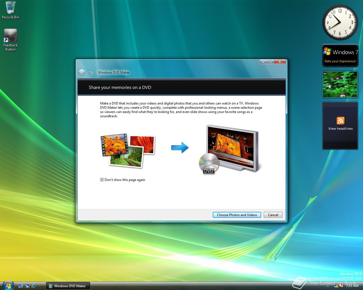Click the photos and film collage image
This screenshot has width=363, height=290.
pyautogui.click(x=128, y=150)
